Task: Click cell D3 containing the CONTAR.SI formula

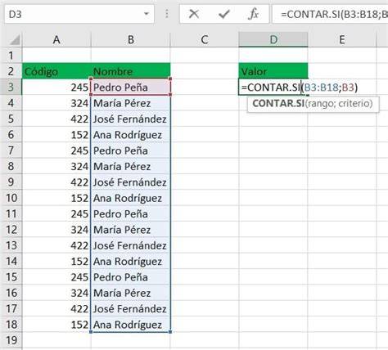Action: (x=273, y=87)
